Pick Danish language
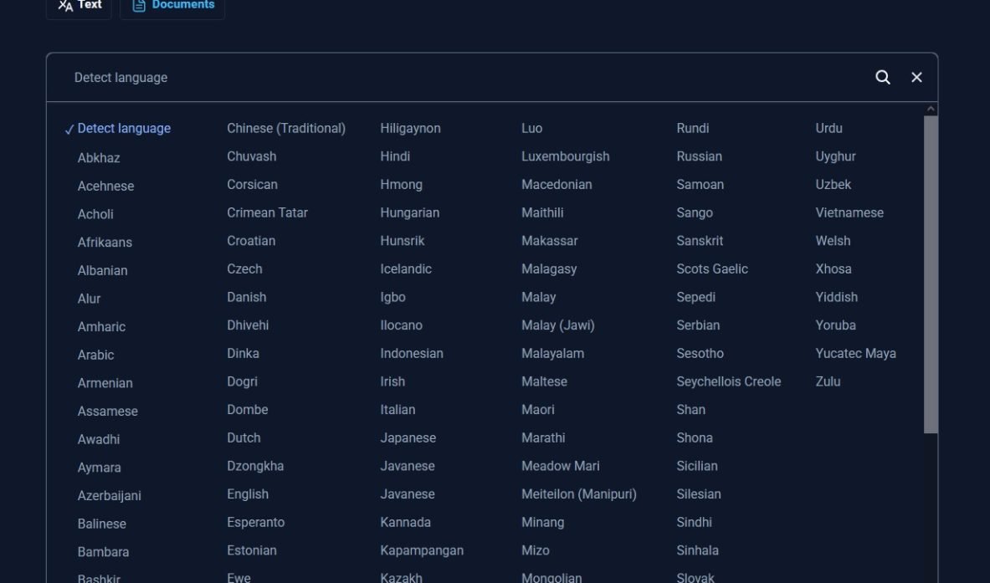990x583 pixels. coord(247,297)
